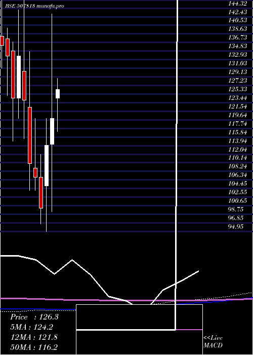Image resolution: width=253 pixels, height=355 pixels.
Task: Click the 113.94 price axis label
Action: [238, 141]
